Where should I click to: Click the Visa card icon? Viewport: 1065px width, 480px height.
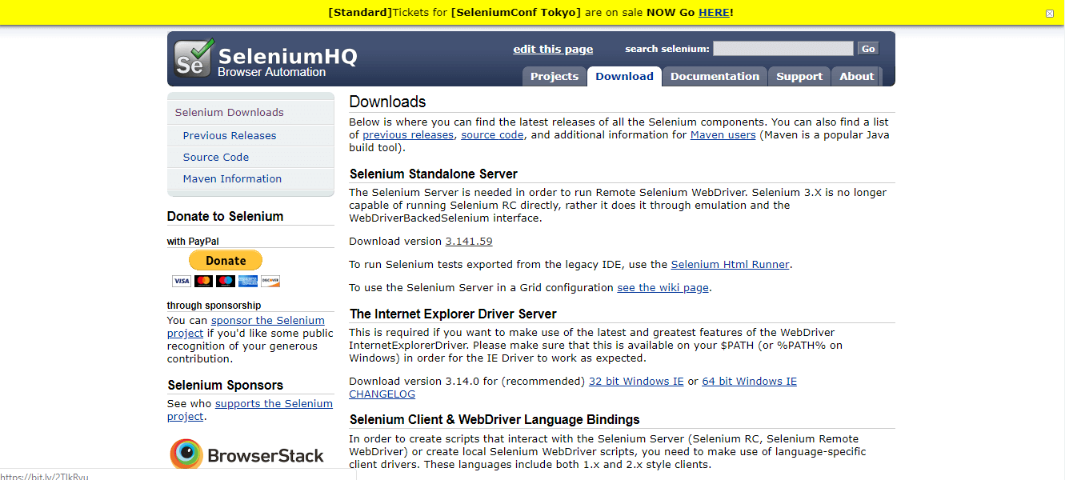(182, 281)
